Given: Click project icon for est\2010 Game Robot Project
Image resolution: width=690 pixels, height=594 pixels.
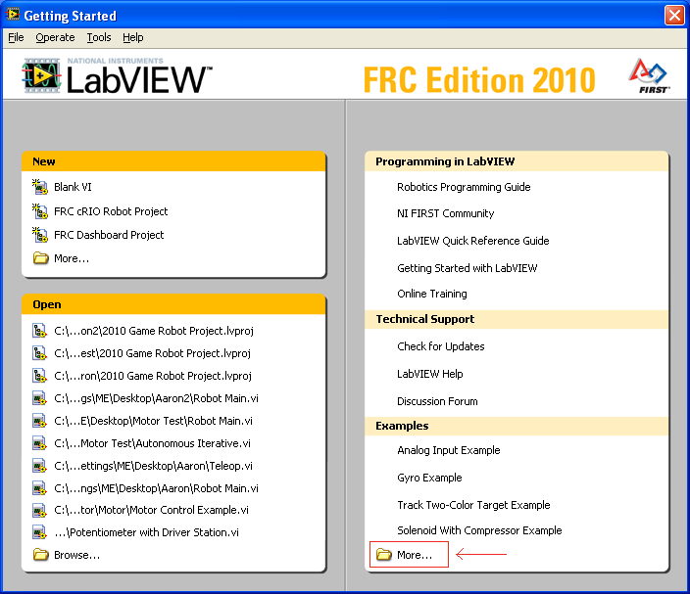Looking at the screenshot, I should pos(39,353).
